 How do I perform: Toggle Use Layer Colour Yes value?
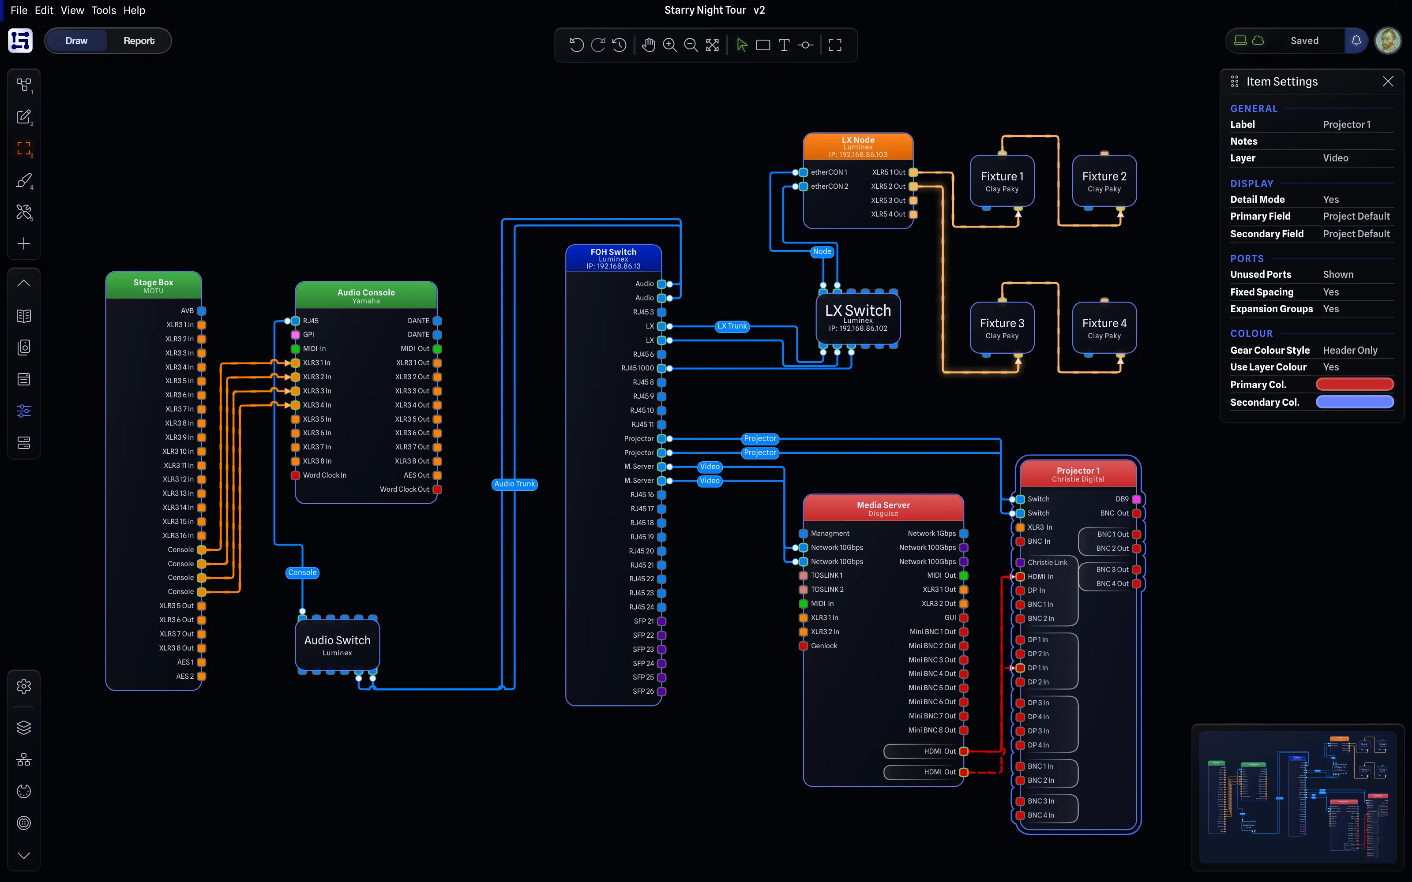(x=1331, y=367)
